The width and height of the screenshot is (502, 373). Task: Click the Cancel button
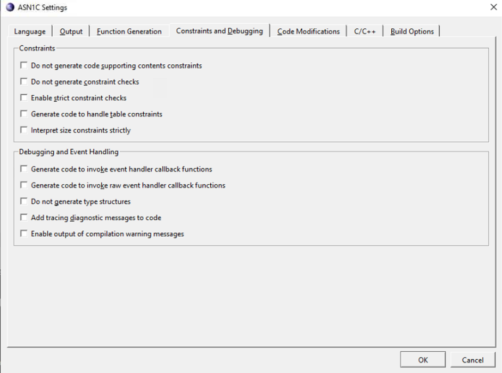(473, 360)
